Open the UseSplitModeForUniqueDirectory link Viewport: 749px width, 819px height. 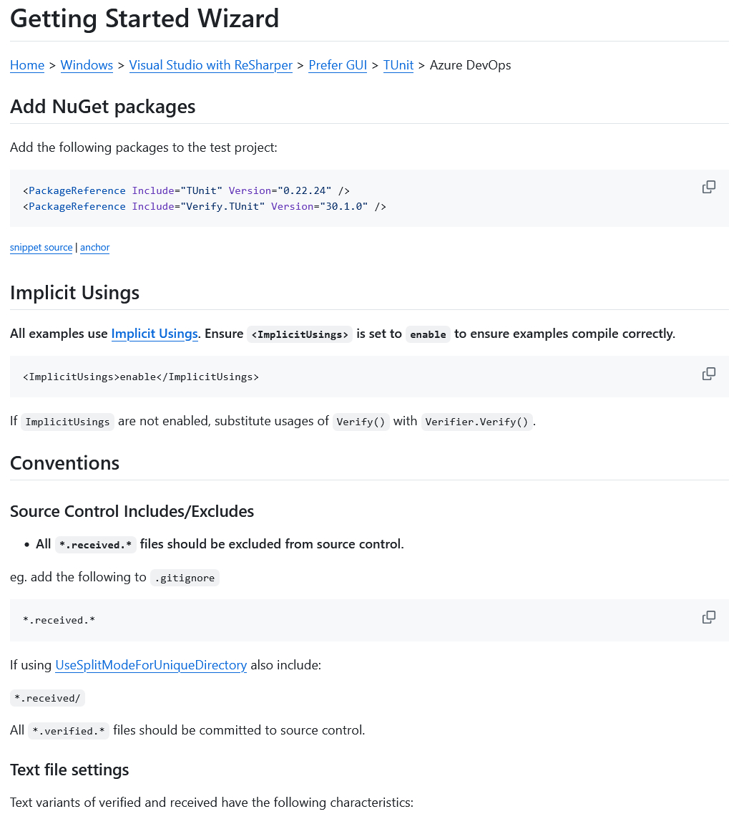tap(151, 665)
